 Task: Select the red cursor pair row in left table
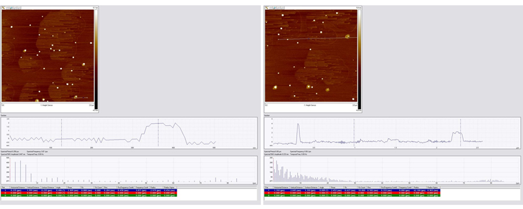[x=89, y=192]
